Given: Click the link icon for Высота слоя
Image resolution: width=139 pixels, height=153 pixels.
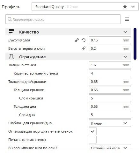Looking at the screenshot, I should click(77, 40).
